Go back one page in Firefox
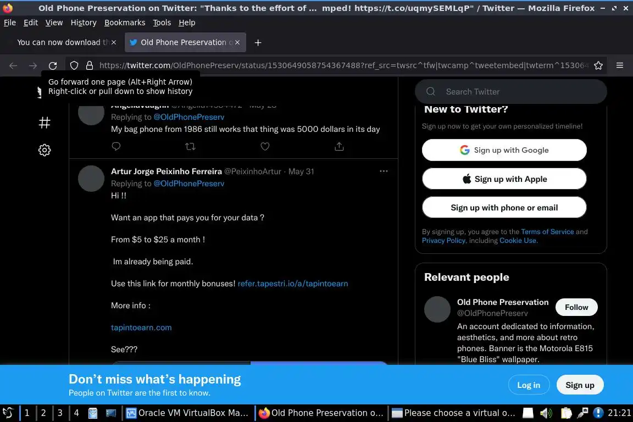 pyautogui.click(x=13, y=65)
